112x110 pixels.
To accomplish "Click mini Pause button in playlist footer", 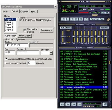I will pos(88,106).
